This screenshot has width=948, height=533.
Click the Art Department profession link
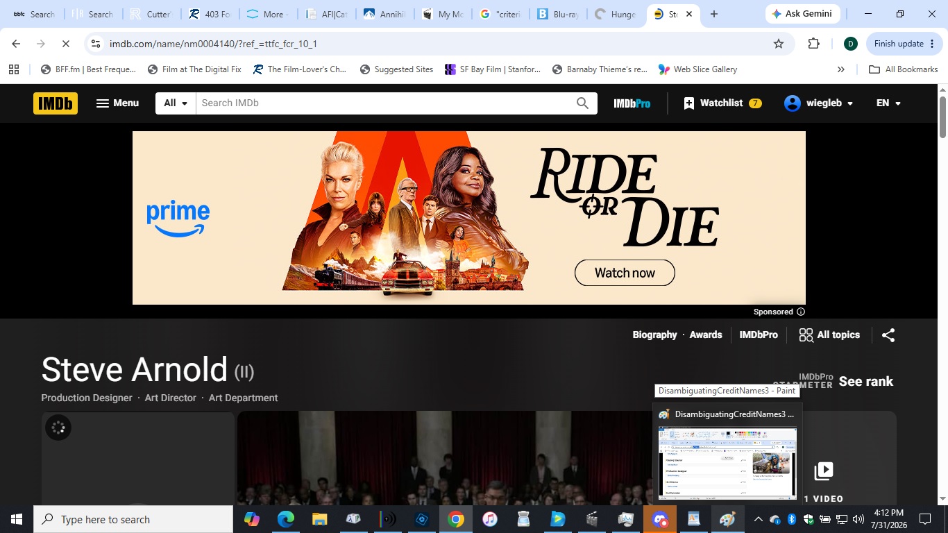click(243, 398)
